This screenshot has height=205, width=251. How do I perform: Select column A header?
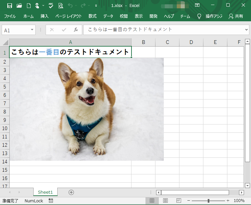tap(71, 42)
